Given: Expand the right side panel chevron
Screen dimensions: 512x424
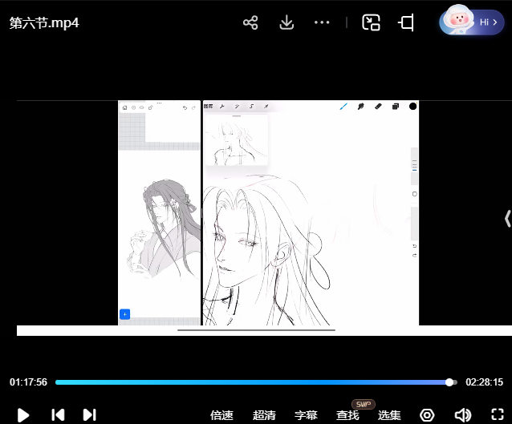Looking at the screenshot, I should pos(506,218).
